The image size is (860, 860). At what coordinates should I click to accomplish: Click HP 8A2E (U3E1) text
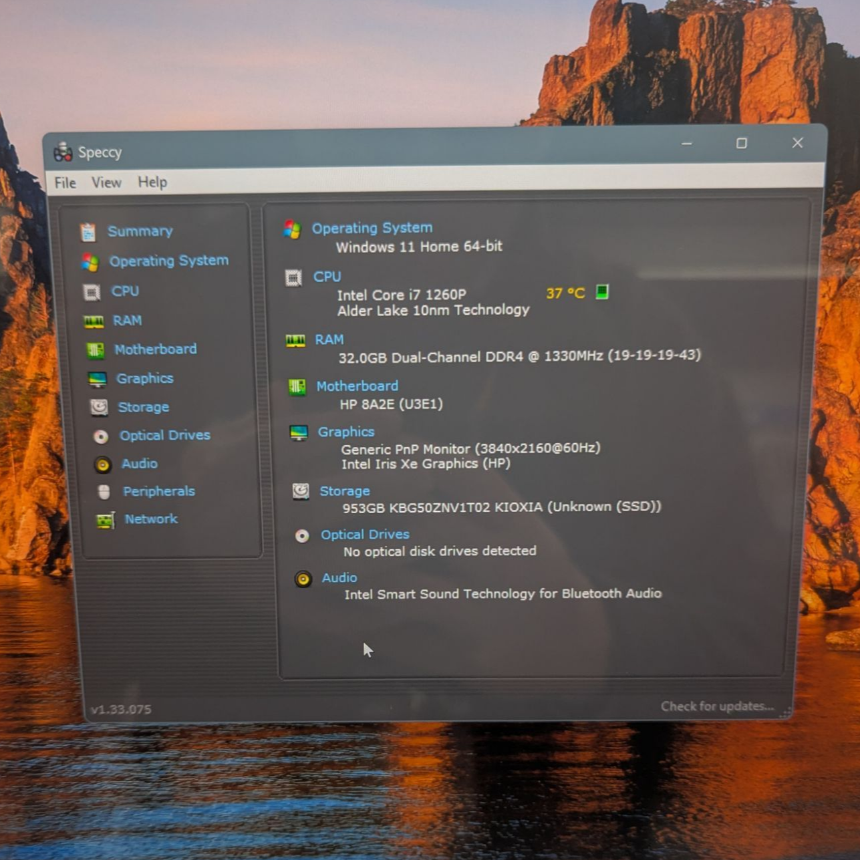coord(392,404)
